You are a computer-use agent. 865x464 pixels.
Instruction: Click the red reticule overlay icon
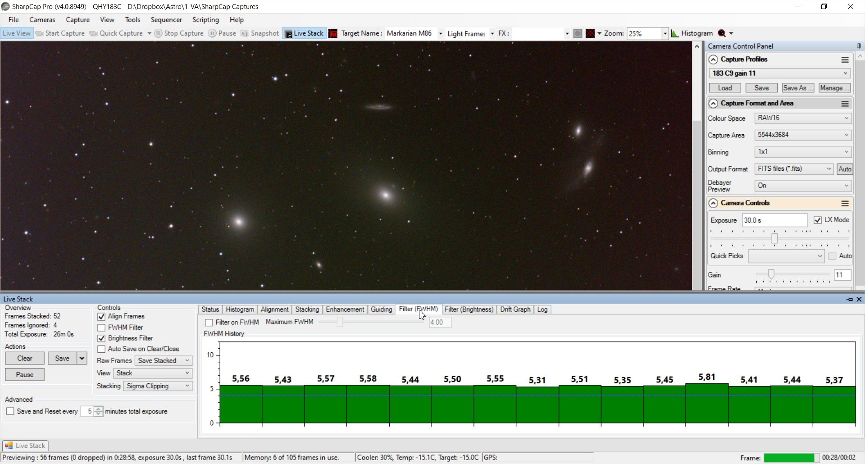click(x=590, y=33)
